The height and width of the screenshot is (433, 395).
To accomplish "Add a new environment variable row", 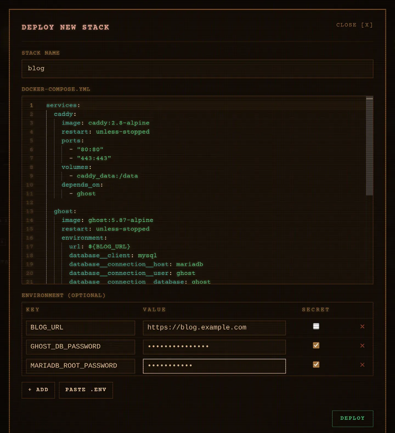I will 38,390.
